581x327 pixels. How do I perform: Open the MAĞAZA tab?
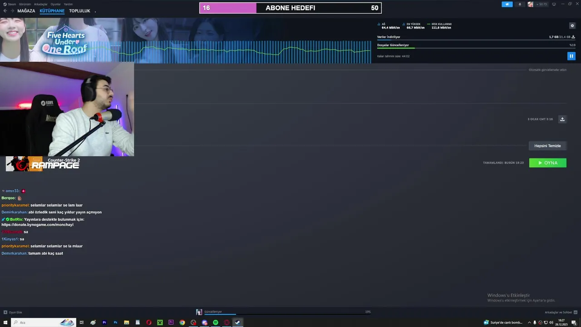[x=26, y=11]
